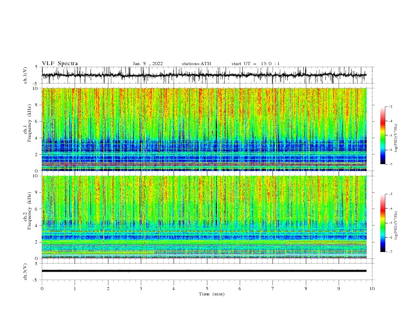Image resolution: width=419 pixels, height=324 pixels.
Task: Click the ch.2 frequency spectrogram panel
Action: pos(204,217)
